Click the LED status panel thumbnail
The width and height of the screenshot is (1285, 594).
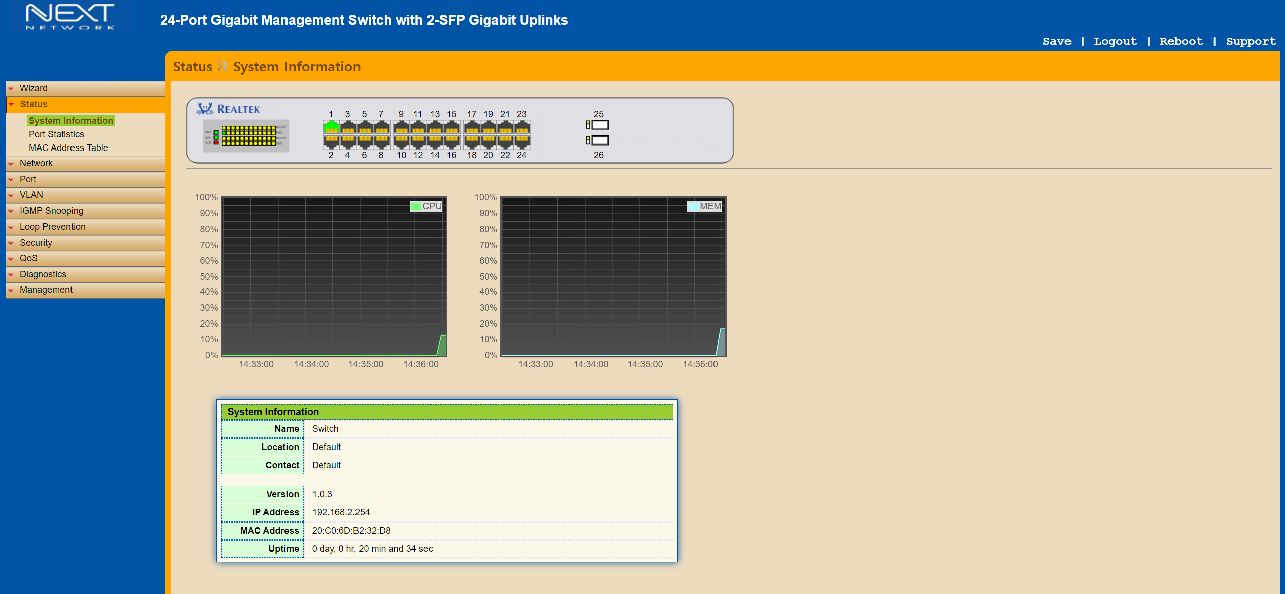pyautogui.click(x=246, y=135)
